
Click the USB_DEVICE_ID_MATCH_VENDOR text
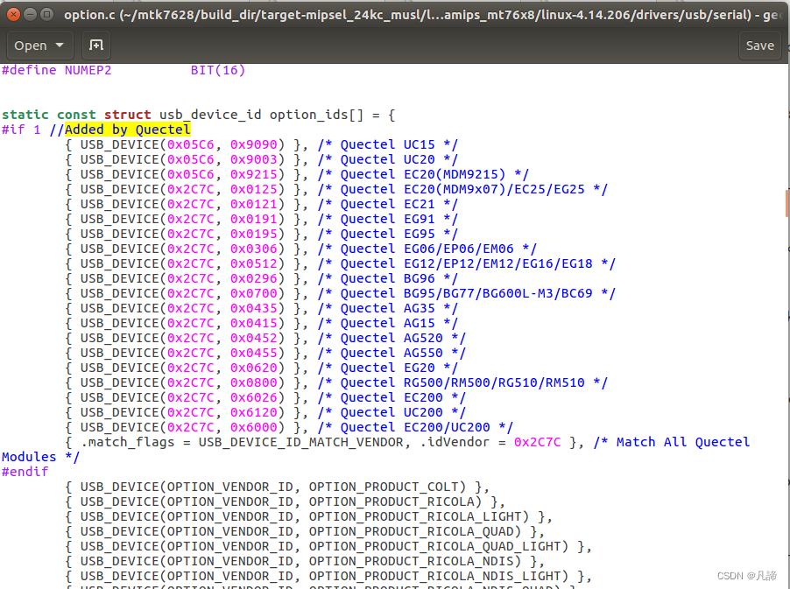(301, 442)
